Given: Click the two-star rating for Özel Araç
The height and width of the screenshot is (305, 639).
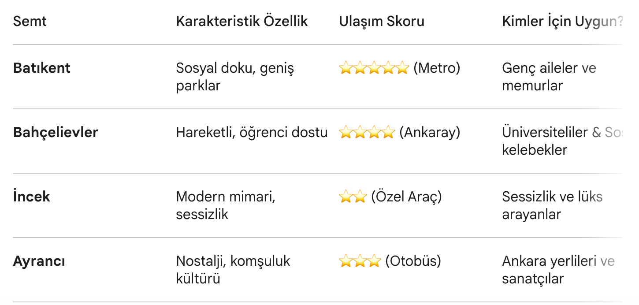Looking at the screenshot, I should click(353, 197).
